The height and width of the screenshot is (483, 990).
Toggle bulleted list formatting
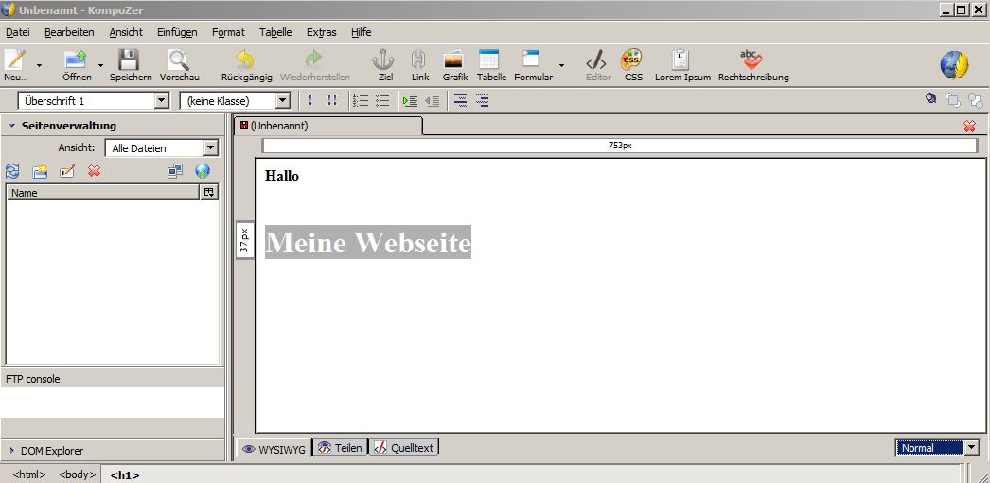(382, 100)
